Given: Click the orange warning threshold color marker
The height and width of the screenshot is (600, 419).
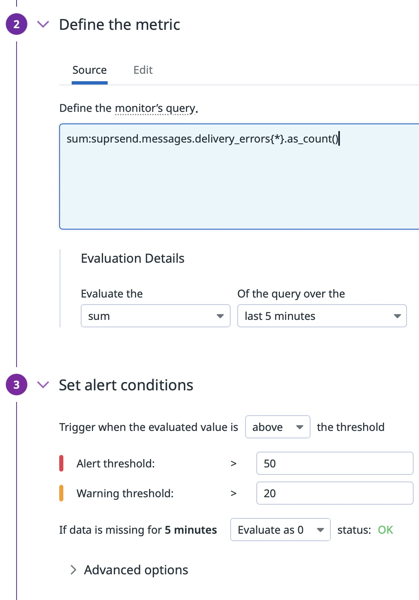Looking at the screenshot, I should pos(61,493).
